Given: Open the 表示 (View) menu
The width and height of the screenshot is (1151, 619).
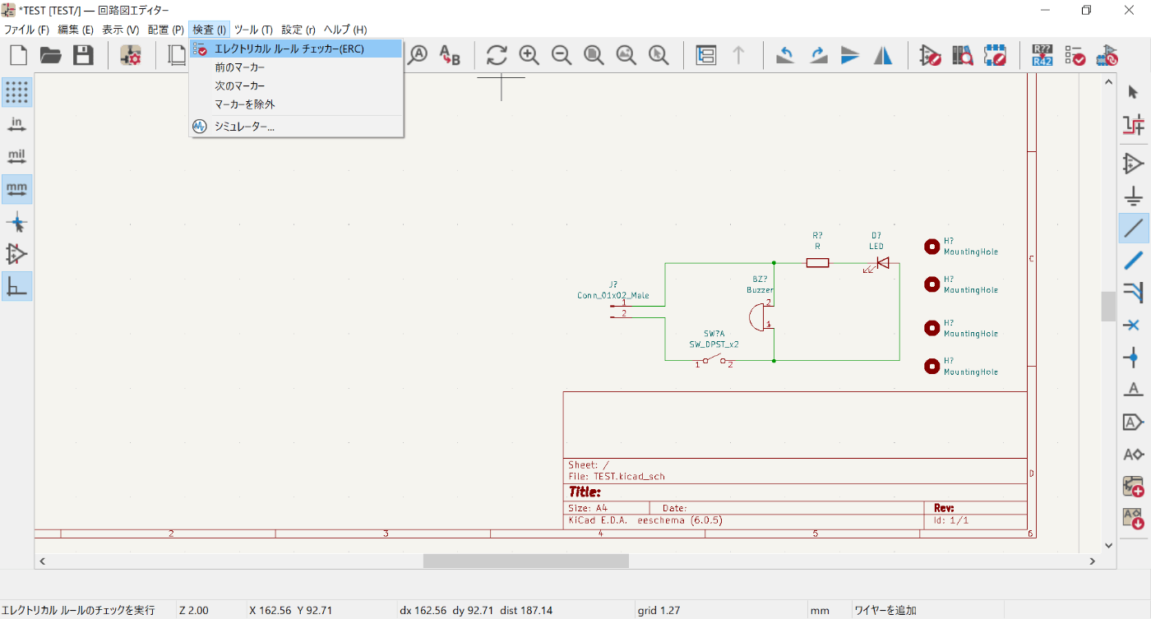Looking at the screenshot, I should (x=120, y=30).
